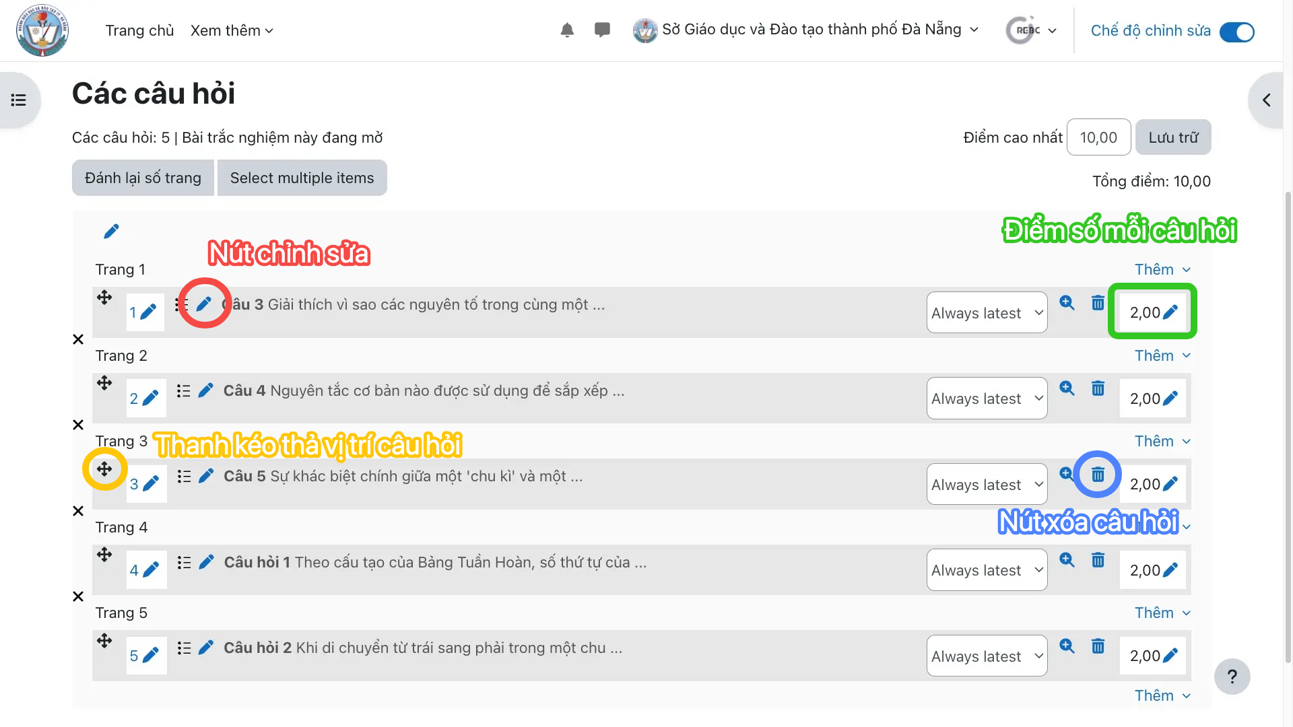Open version dropdown for Câu hỏi 1
1293x727 pixels.
point(987,570)
